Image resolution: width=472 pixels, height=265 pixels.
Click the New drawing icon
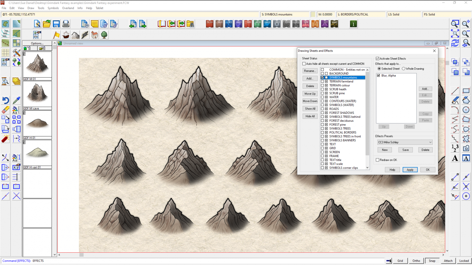[37, 24]
